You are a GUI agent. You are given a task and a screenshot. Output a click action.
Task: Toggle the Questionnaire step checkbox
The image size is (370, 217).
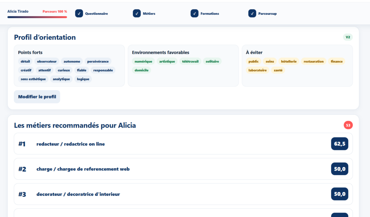click(79, 13)
